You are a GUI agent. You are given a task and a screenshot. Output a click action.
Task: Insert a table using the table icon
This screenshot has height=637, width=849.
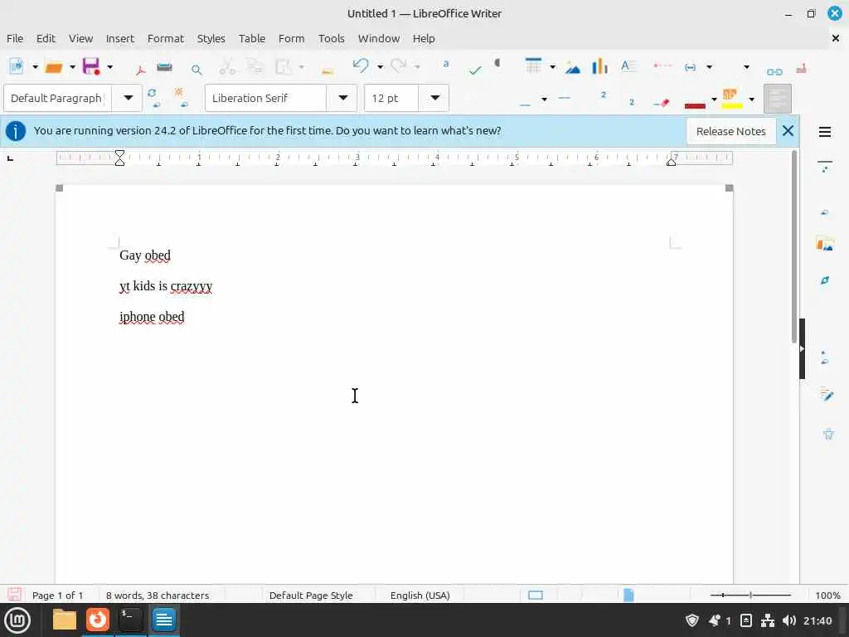pyautogui.click(x=533, y=66)
